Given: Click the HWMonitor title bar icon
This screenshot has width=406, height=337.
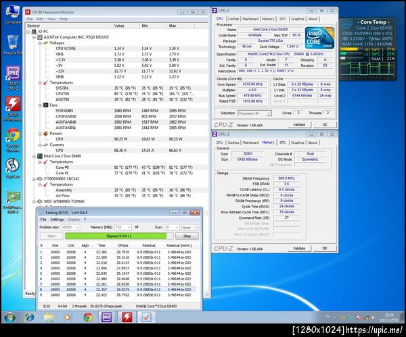Looking at the screenshot, I should pyautogui.click(x=28, y=12).
